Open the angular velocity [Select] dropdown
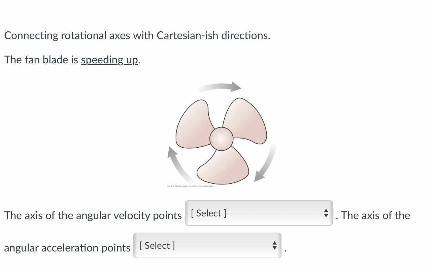433x269 pixels. (259, 213)
